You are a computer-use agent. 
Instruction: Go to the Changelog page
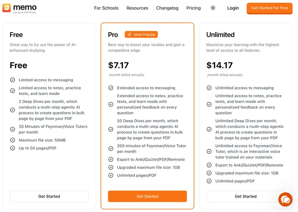tap(167, 8)
